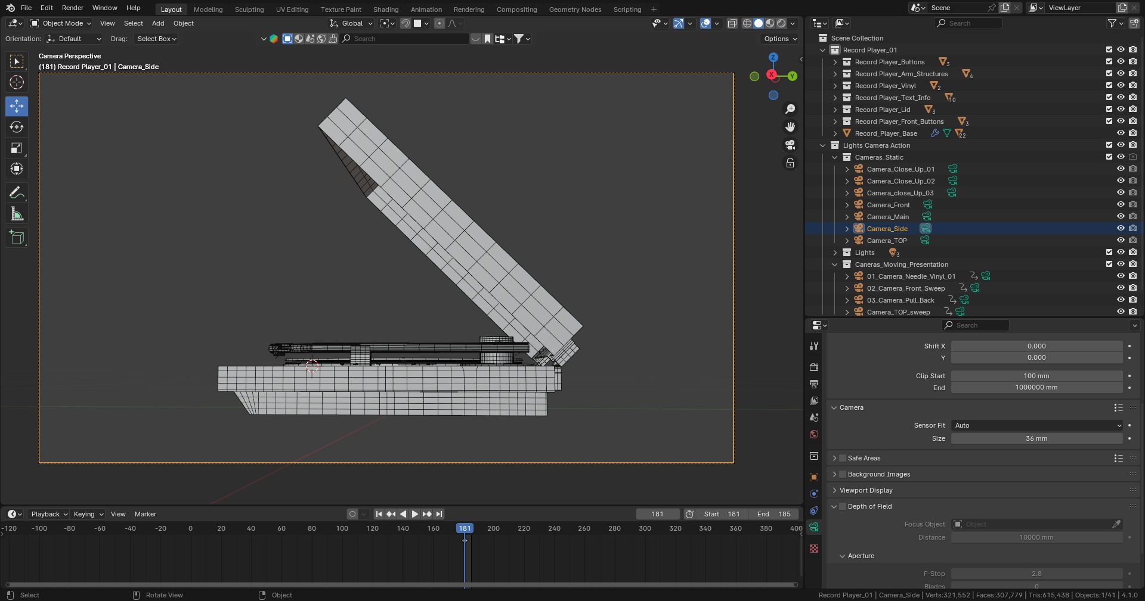Click the outliner Search field

(968, 23)
